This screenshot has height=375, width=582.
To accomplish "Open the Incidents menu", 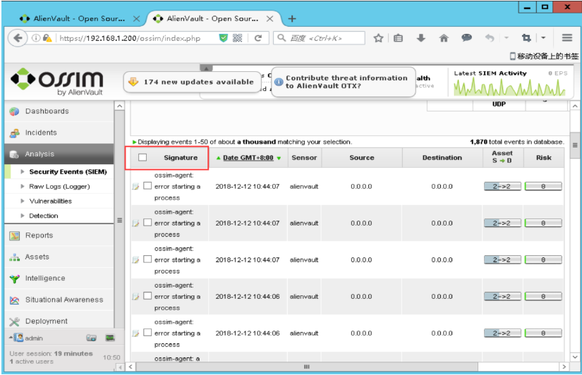I will click(59, 133).
